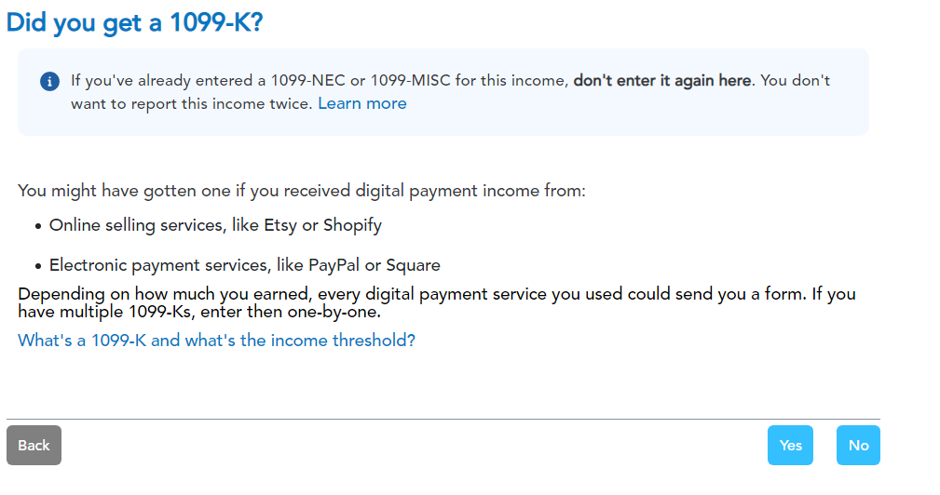Answer Yes to getting a 1099-K
The height and width of the screenshot is (495, 940).
(790, 446)
